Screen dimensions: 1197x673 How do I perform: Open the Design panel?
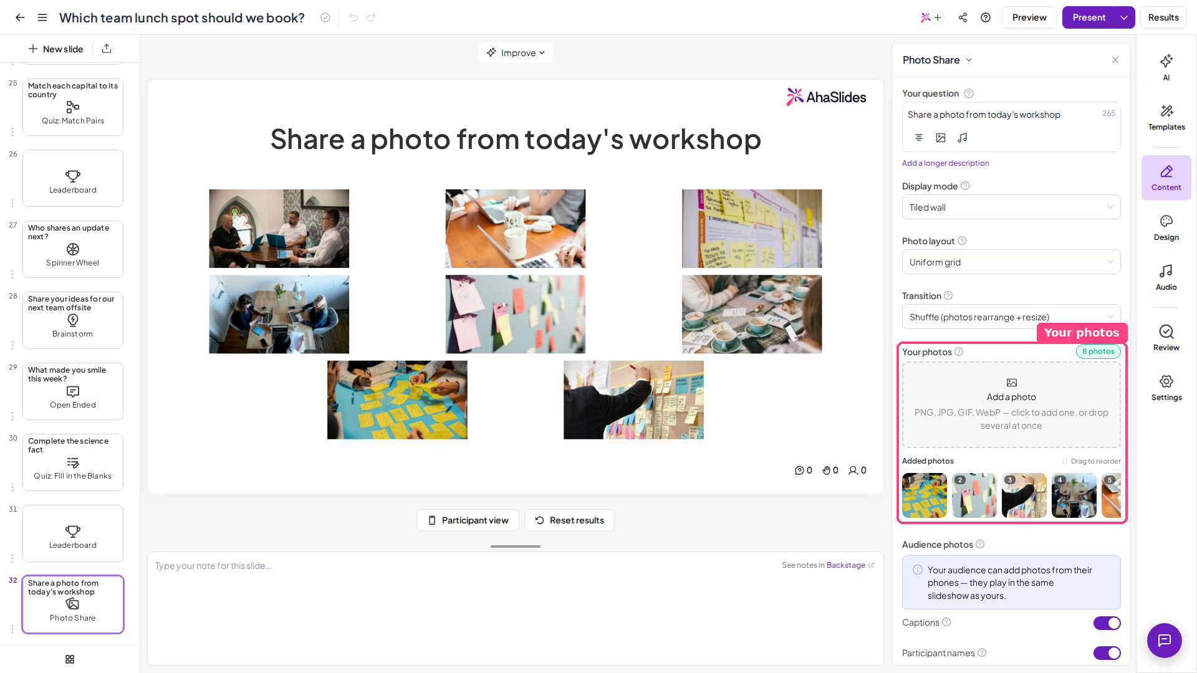(x=1166, y=227)
